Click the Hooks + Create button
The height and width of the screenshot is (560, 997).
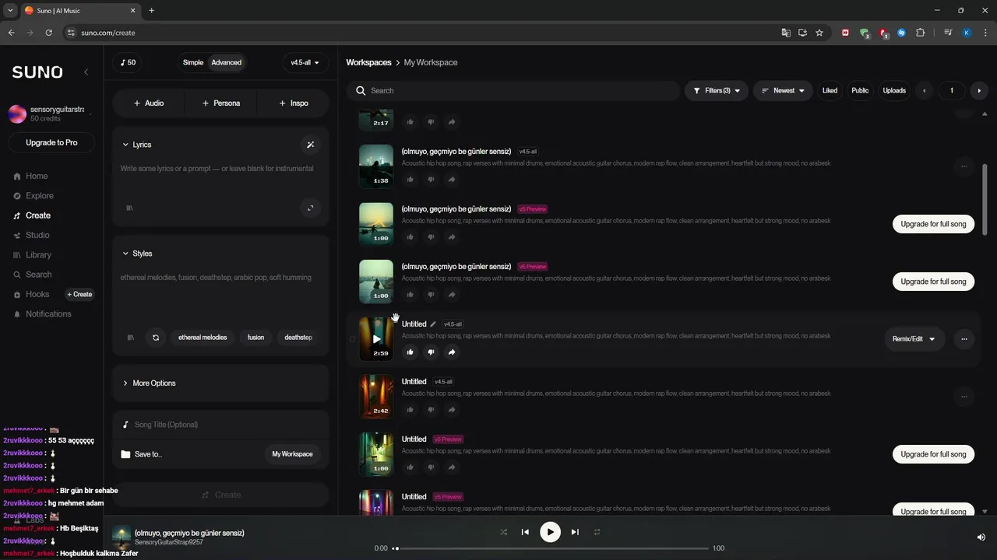coord(79,295)
